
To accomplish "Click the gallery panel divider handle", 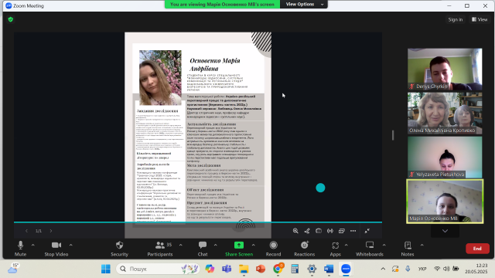I will [x=393, y=135].
